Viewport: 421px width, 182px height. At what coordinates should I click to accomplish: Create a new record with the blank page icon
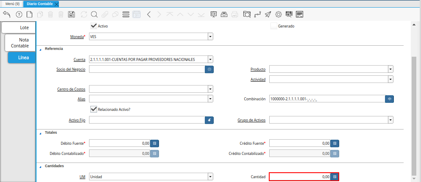pyautogui.click(x=29, y=14)
